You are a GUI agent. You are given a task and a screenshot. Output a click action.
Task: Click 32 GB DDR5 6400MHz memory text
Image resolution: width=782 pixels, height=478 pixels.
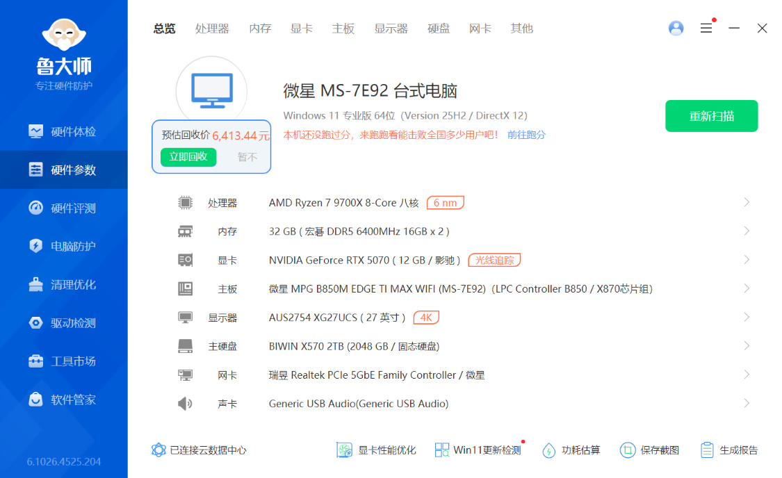coord(359,231)
